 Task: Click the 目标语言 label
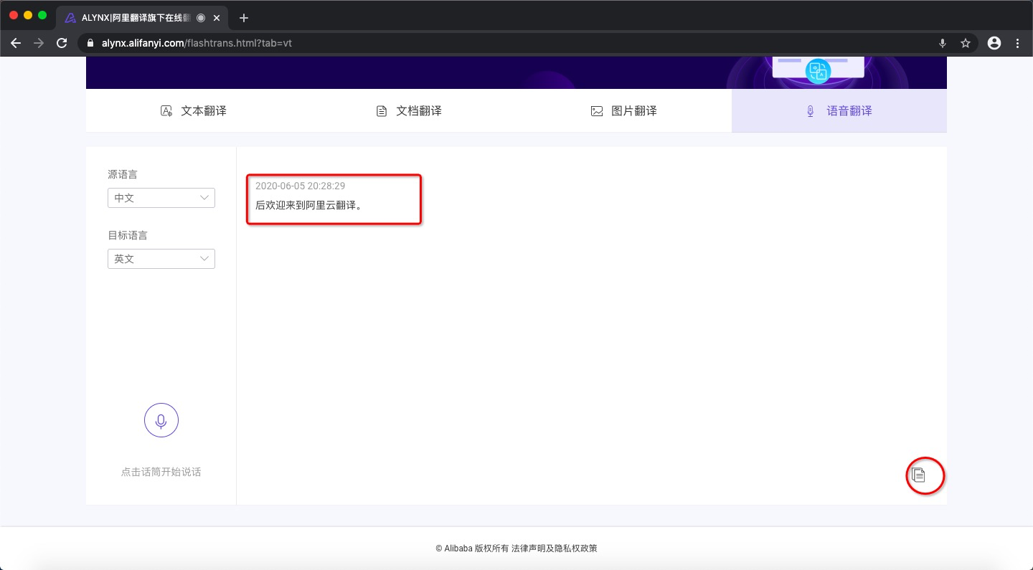[x=128, y=235]
